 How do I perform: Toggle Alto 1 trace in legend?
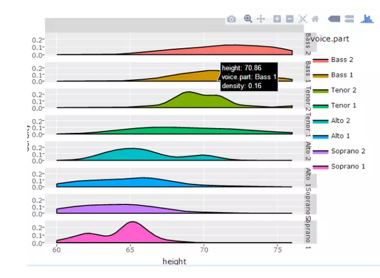point(331,136)
